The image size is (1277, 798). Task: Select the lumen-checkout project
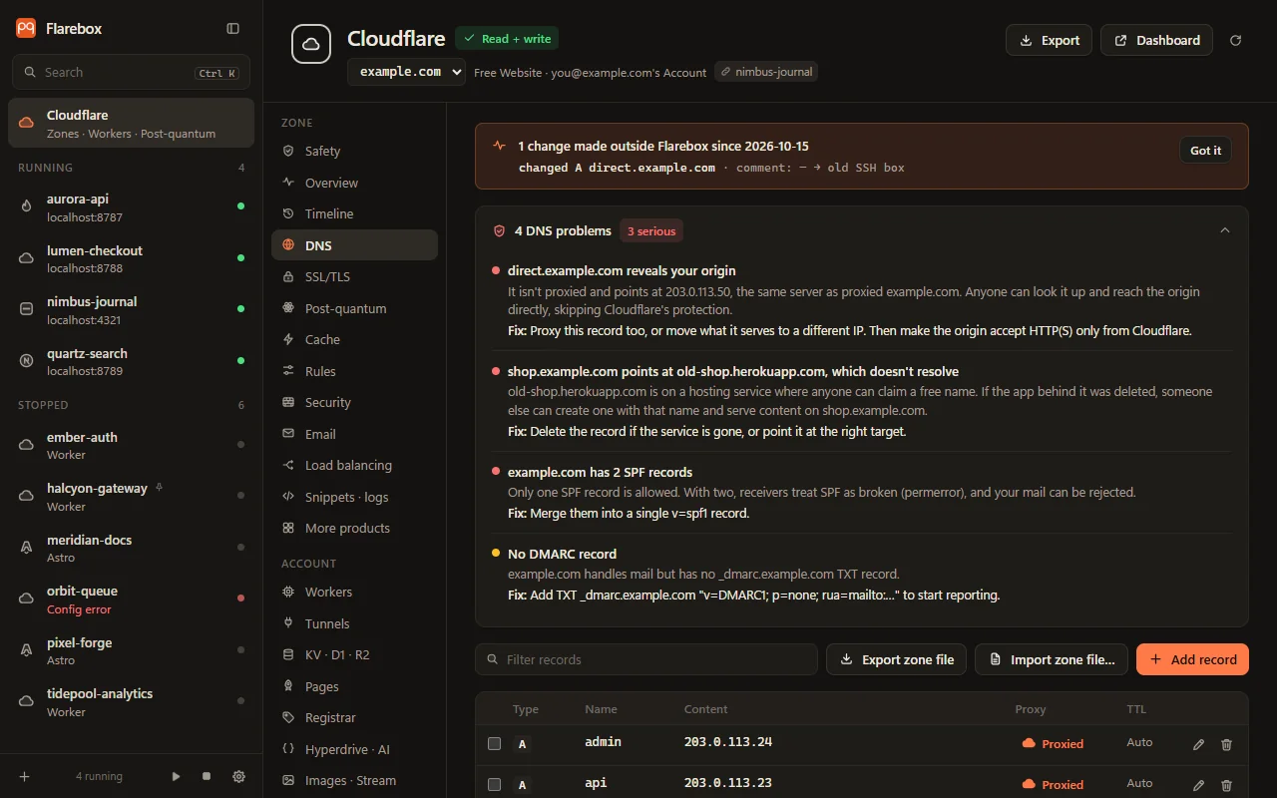[x=131, y=258]
